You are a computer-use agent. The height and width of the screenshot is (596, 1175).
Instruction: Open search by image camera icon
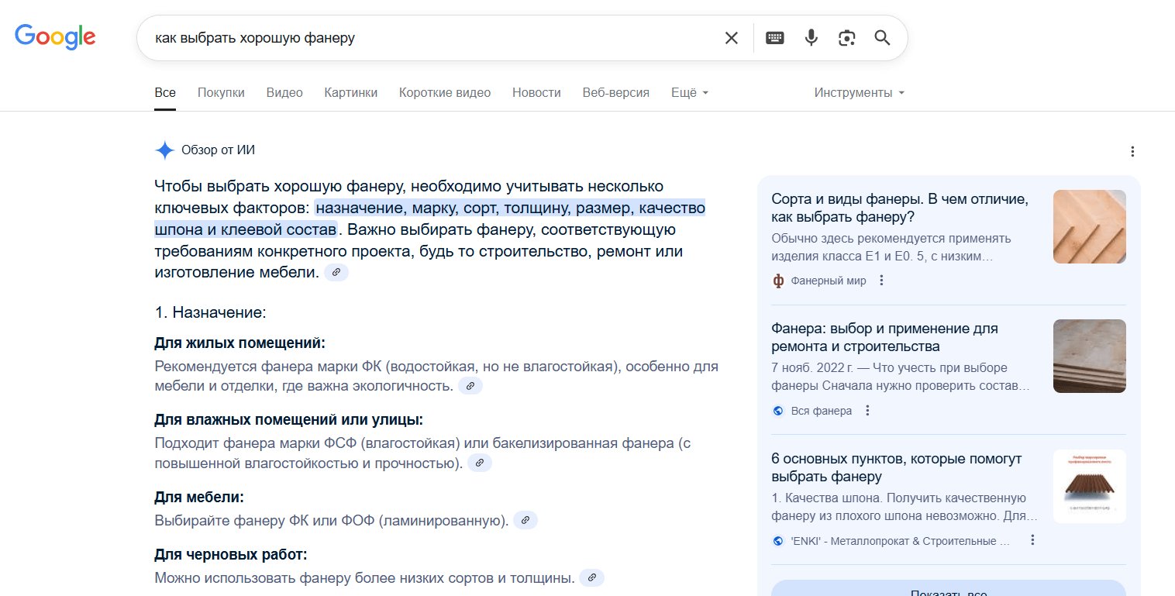coord(846,38)
